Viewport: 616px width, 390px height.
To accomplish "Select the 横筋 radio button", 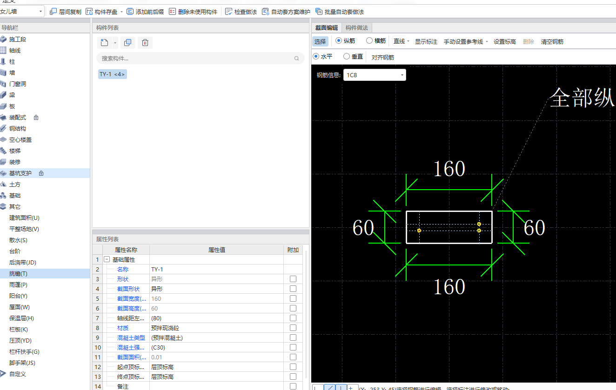I will click(x=369, y=41).
